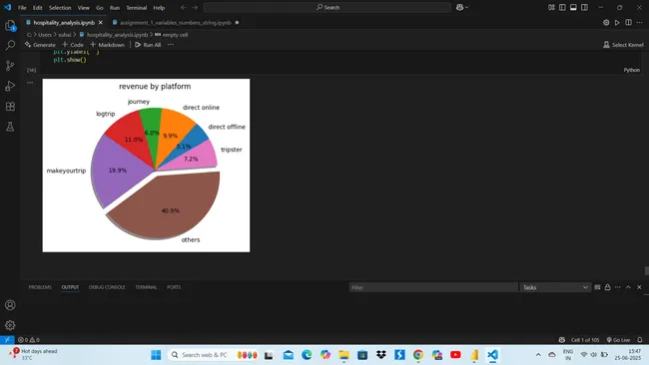This screenshot has width=649, height=365.
Task: Open the Explorer view in activity bar
Action: pos(10,26)
